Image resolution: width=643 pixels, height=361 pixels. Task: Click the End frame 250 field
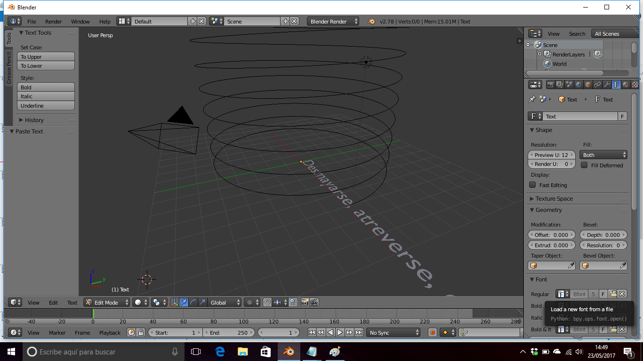[229, 332]
